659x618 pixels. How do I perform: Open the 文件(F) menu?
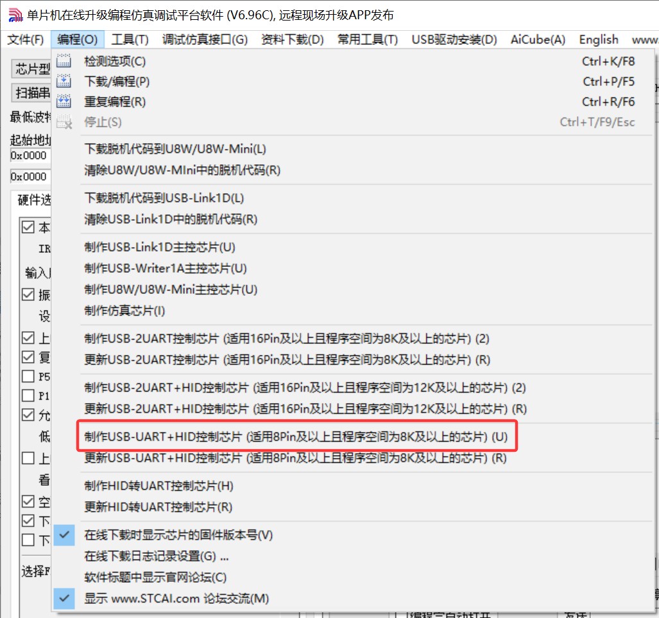click(26, 39)
